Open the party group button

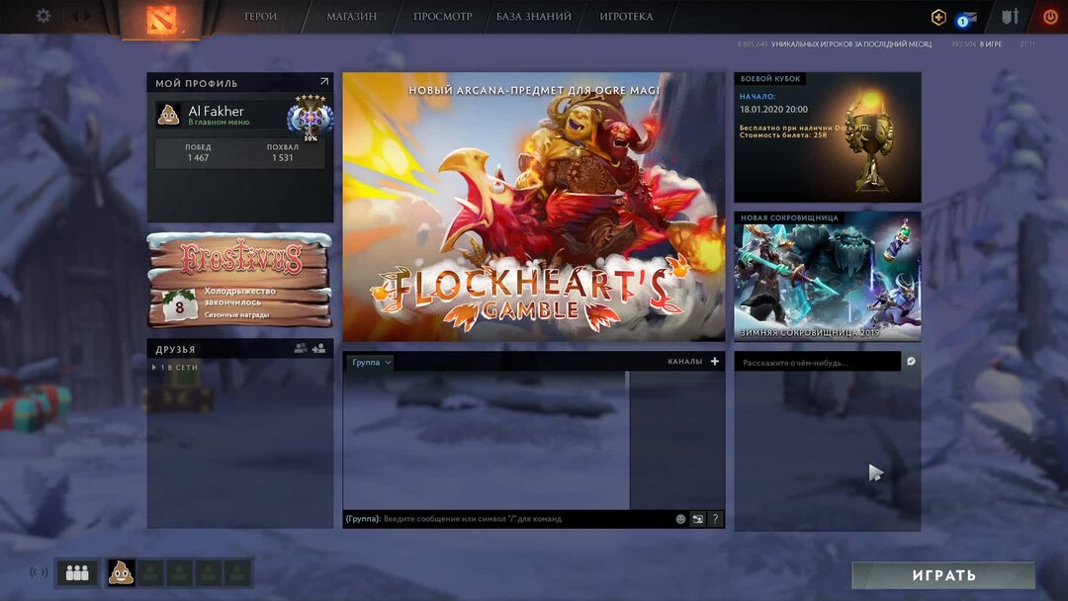tap(77, 573)
